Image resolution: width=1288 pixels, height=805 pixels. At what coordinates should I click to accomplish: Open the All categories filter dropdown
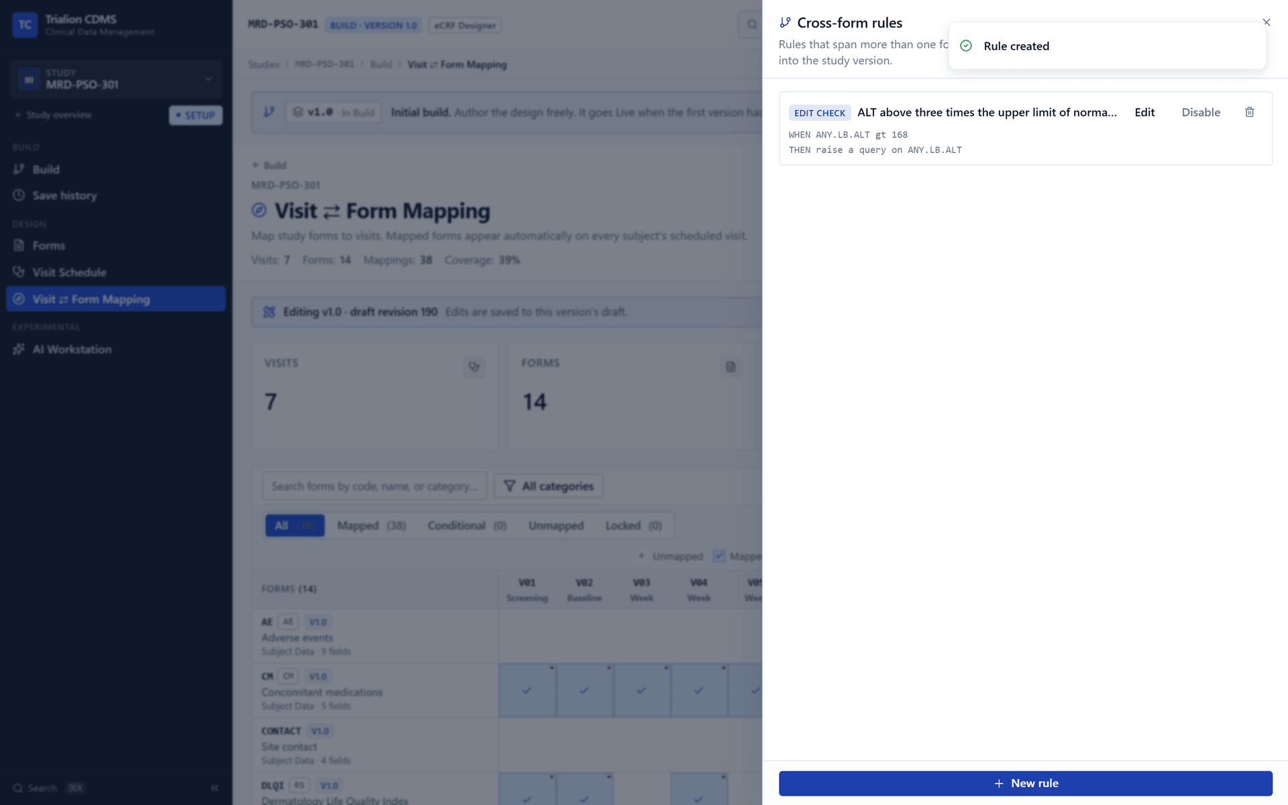(549, 486)
